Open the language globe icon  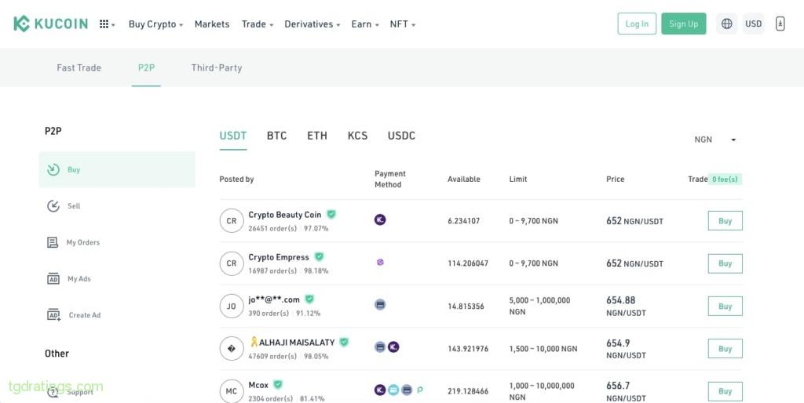tap(726, 24)
